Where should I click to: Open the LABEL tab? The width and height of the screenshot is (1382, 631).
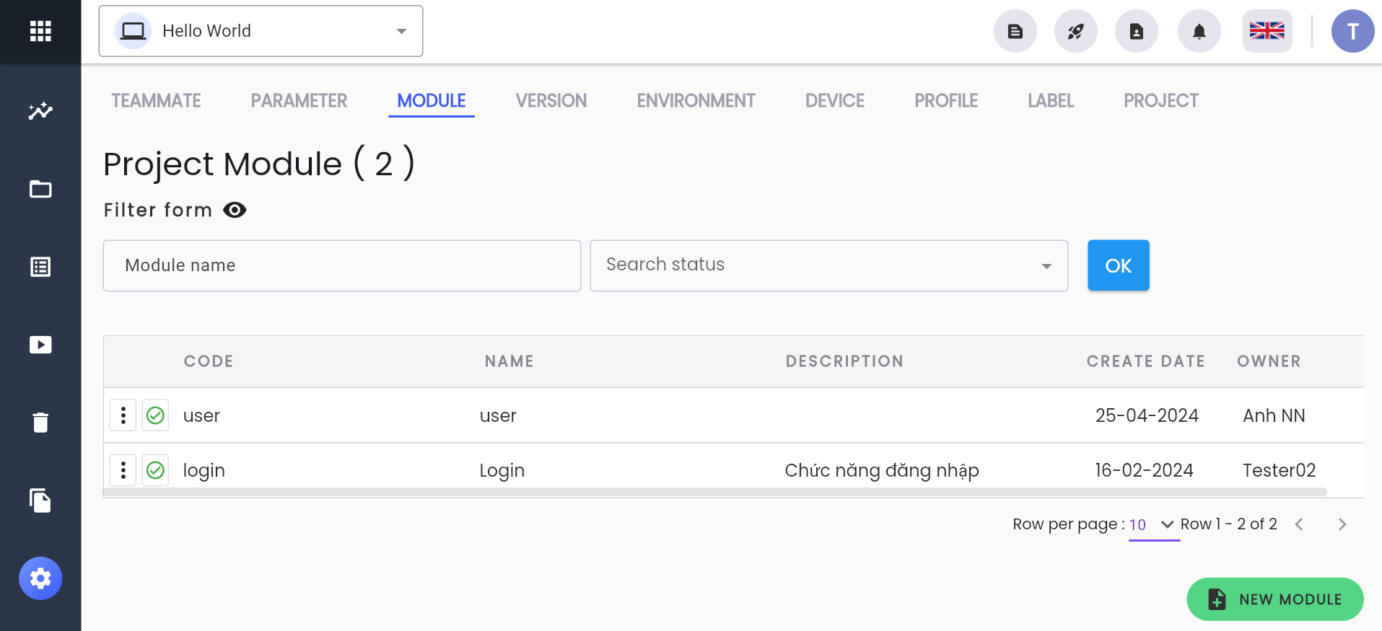[1051, 101]
